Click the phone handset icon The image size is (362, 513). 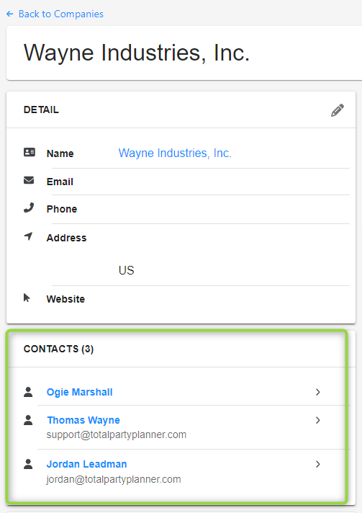point(29,208)
